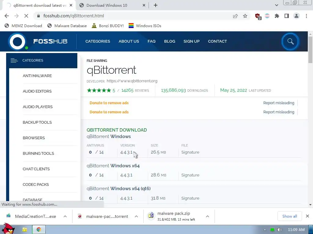Viewport: 313px width, 234px height.
Task: Click Signature for the 26.5 MB file
Action: pyautogui.click(x=190, y=152)
